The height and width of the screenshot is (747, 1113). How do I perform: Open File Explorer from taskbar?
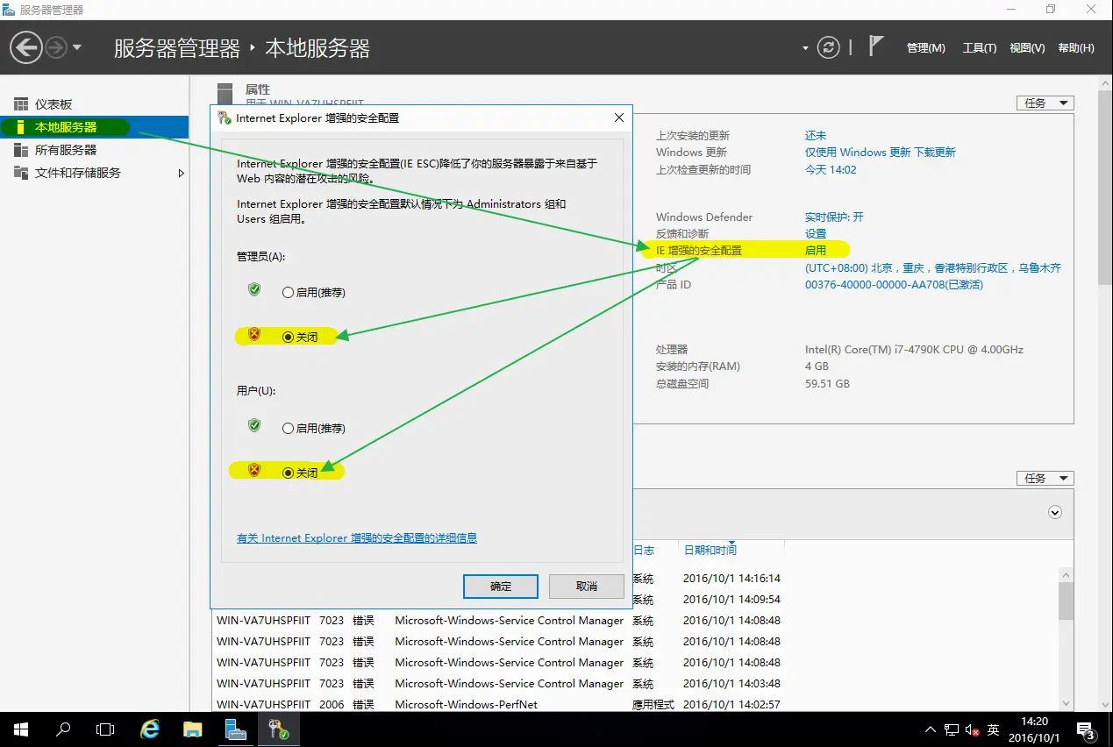click(x=193, y=729)
